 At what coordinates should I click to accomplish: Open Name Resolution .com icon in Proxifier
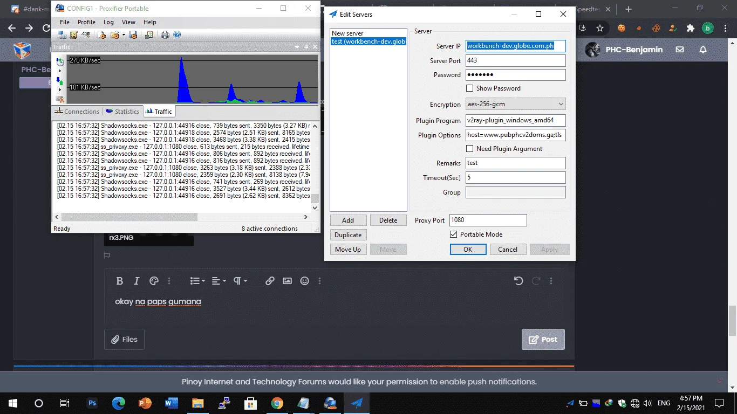coord(86,35)
